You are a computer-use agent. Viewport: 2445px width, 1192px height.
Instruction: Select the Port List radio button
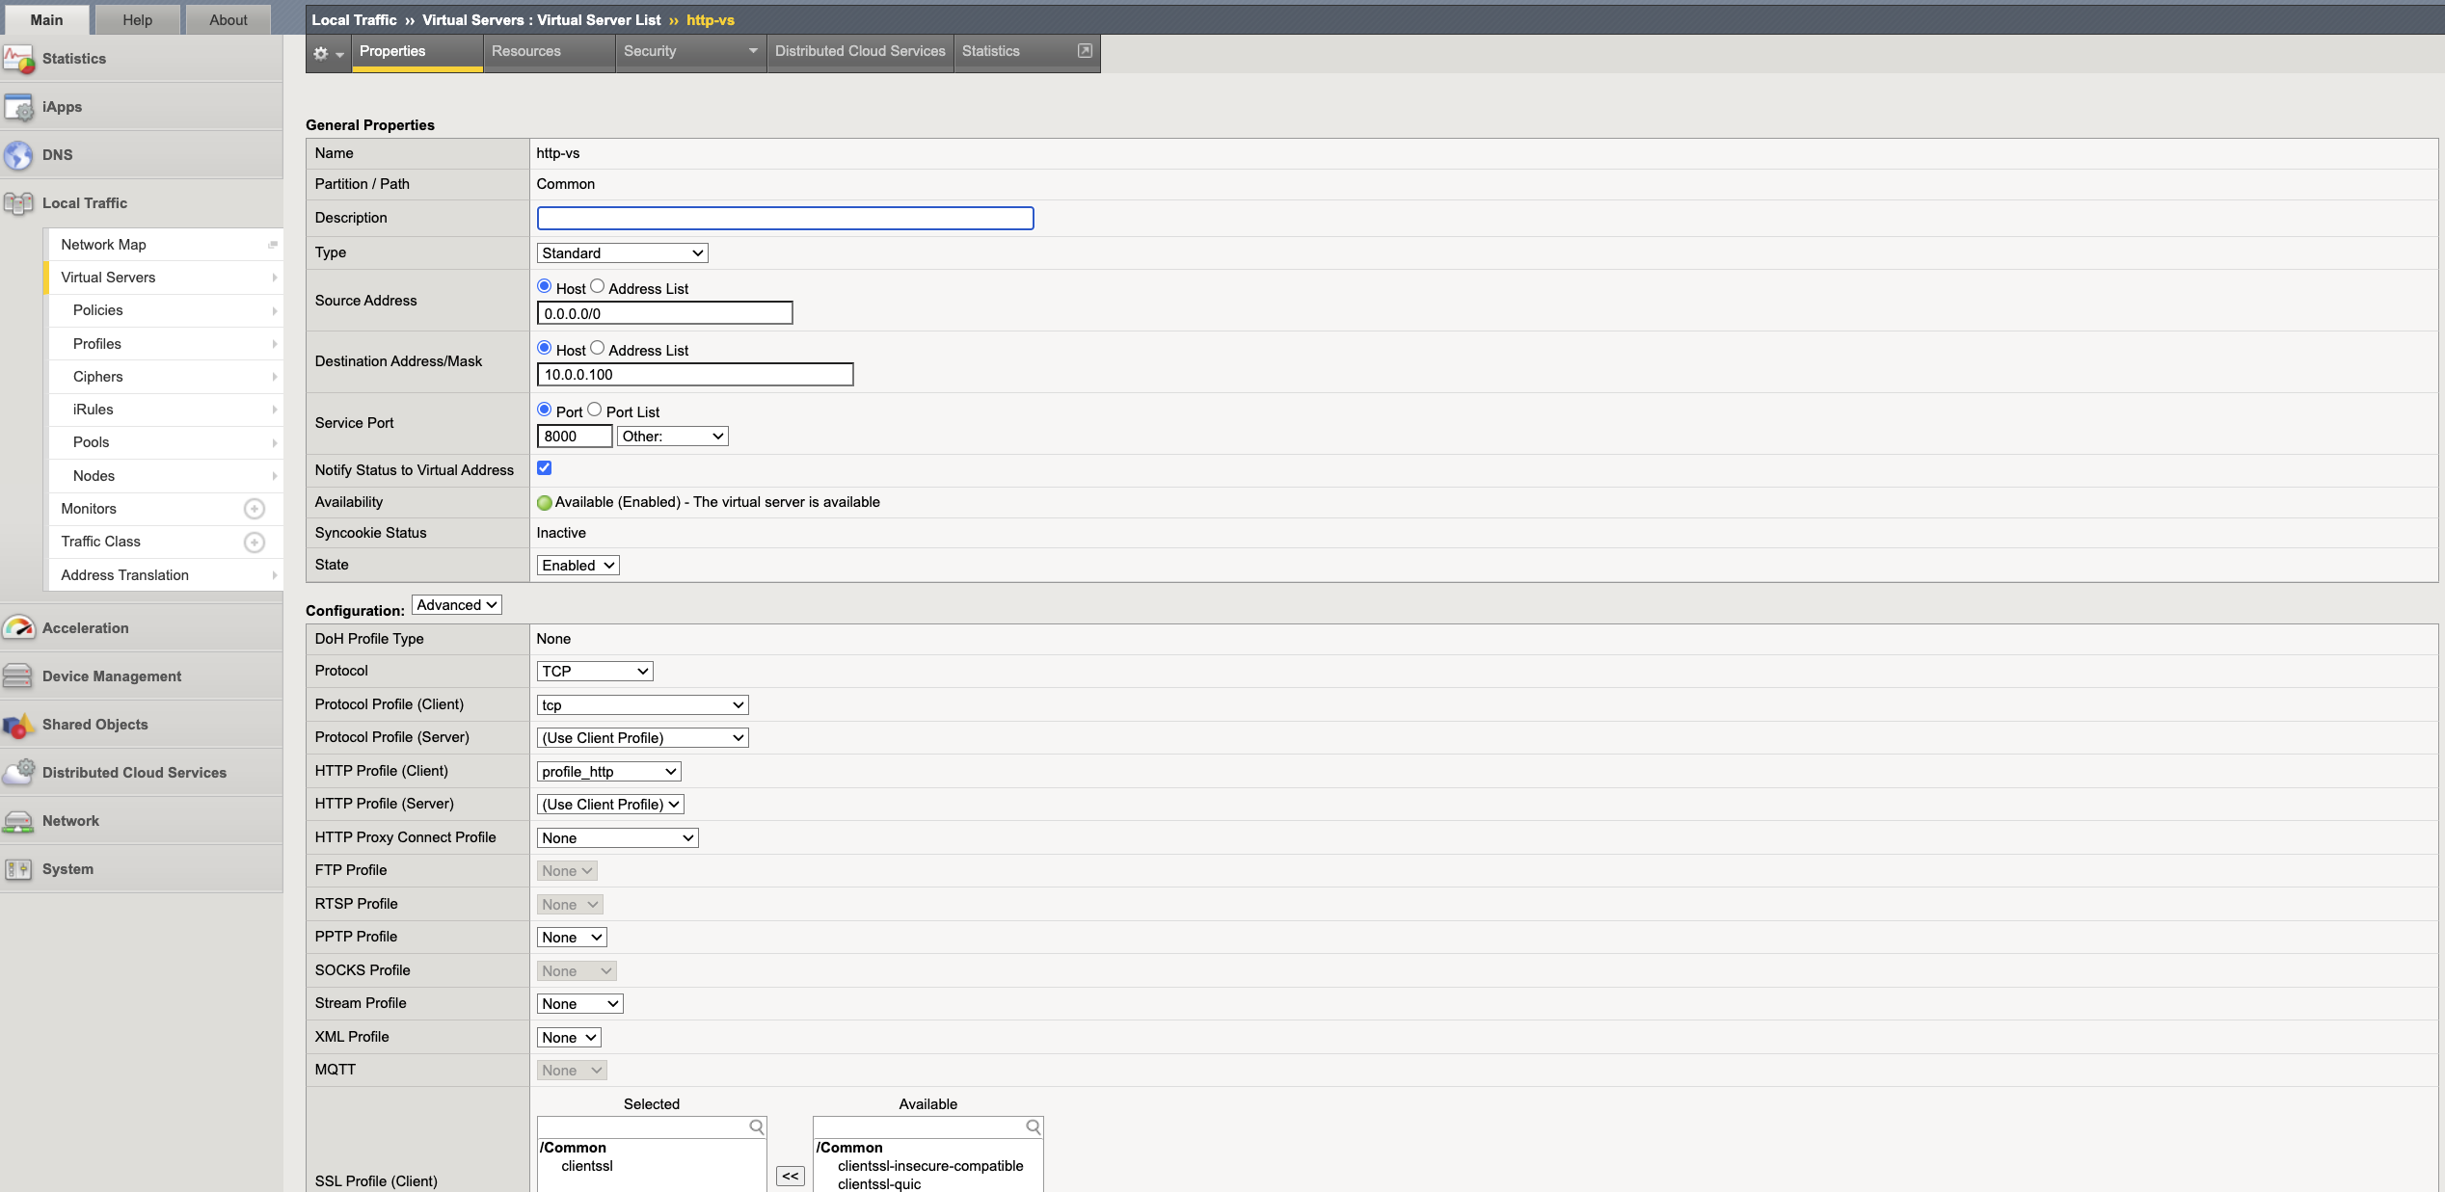tap(595, 410)
